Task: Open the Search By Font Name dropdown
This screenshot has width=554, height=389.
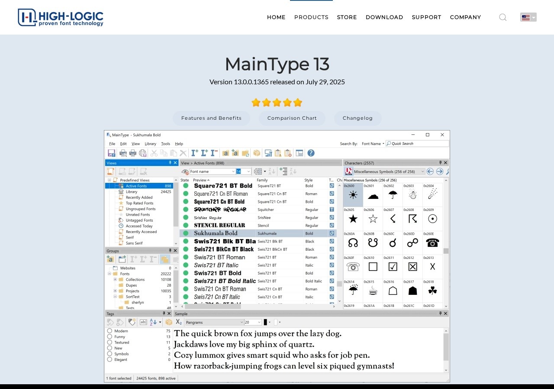Action: [373, 143]
